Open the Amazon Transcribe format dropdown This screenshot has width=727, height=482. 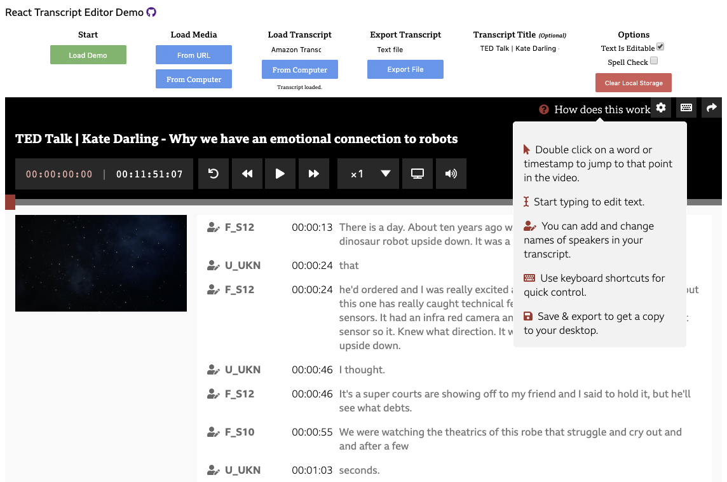click(x=296, y=50)
